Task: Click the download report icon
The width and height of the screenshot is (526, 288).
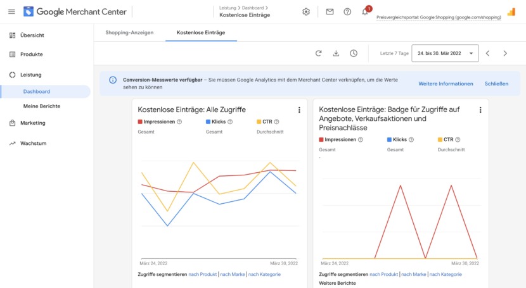Action: tap(336, 53)
